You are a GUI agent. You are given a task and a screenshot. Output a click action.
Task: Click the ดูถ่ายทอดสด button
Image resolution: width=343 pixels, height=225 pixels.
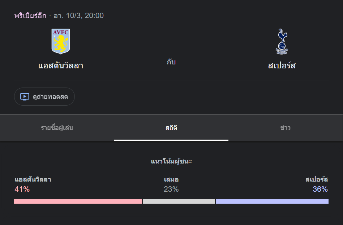tap(44, 96)
